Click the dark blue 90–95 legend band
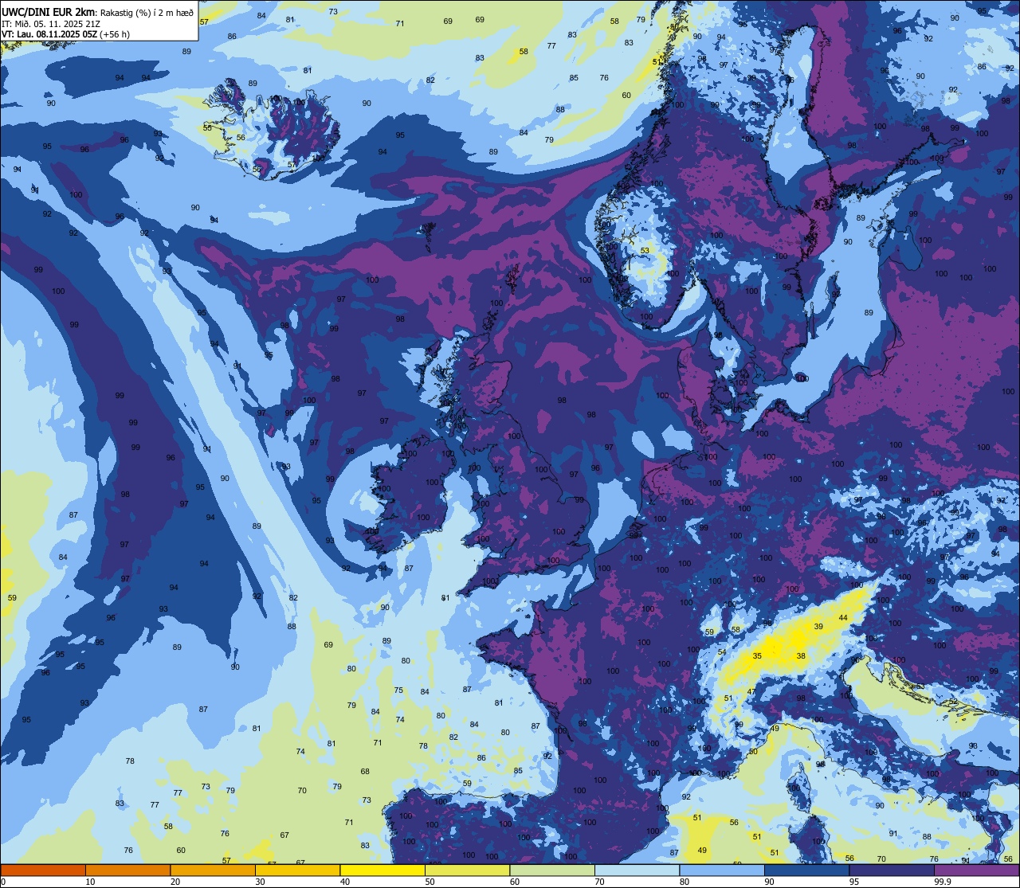 (806, 870)
